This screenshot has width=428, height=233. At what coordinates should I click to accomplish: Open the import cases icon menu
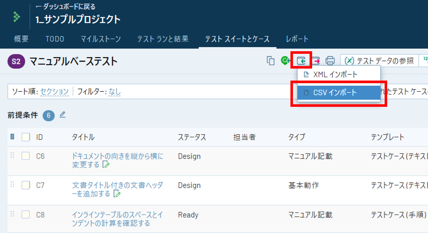[301, 61]
